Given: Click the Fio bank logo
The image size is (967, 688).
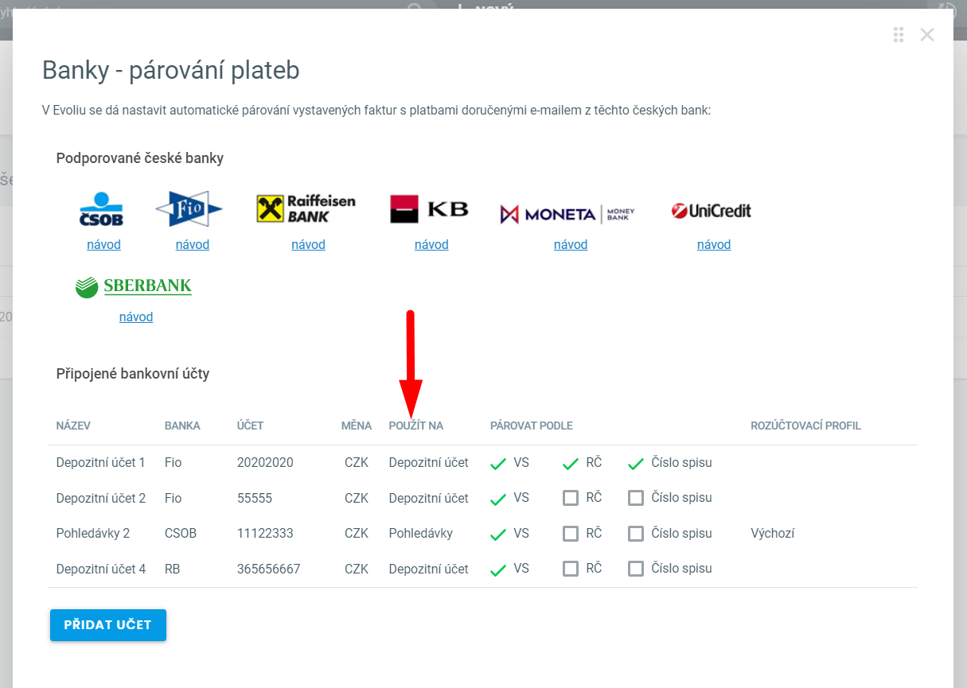Looking at the screenshot, I should pos(189,210).
